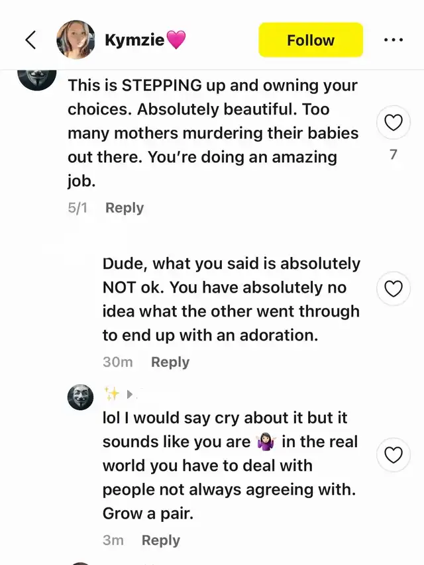Open the masked avatar of the "Grow a pair" commenter
The height and width of the screenshot is (565, 424).
coord(81,397)
